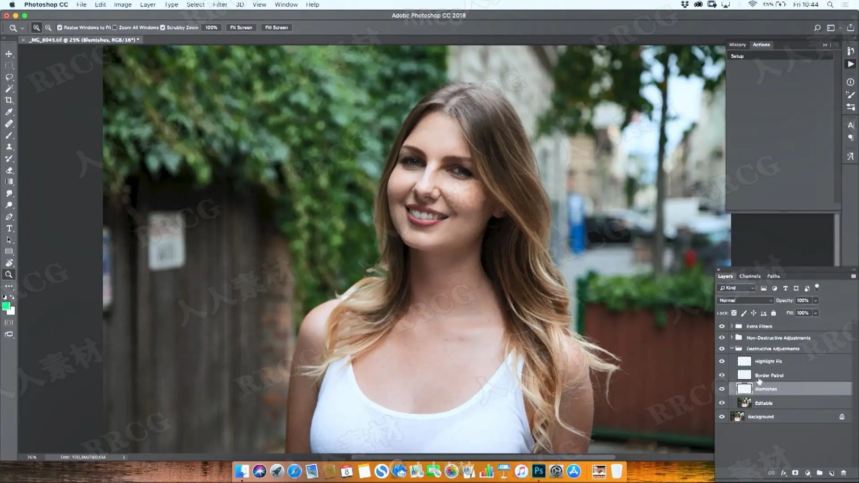This screenshot has height=483, width=859.
Task: Open the Normal blend mode dropdown
Action: [x=745, y=301]
